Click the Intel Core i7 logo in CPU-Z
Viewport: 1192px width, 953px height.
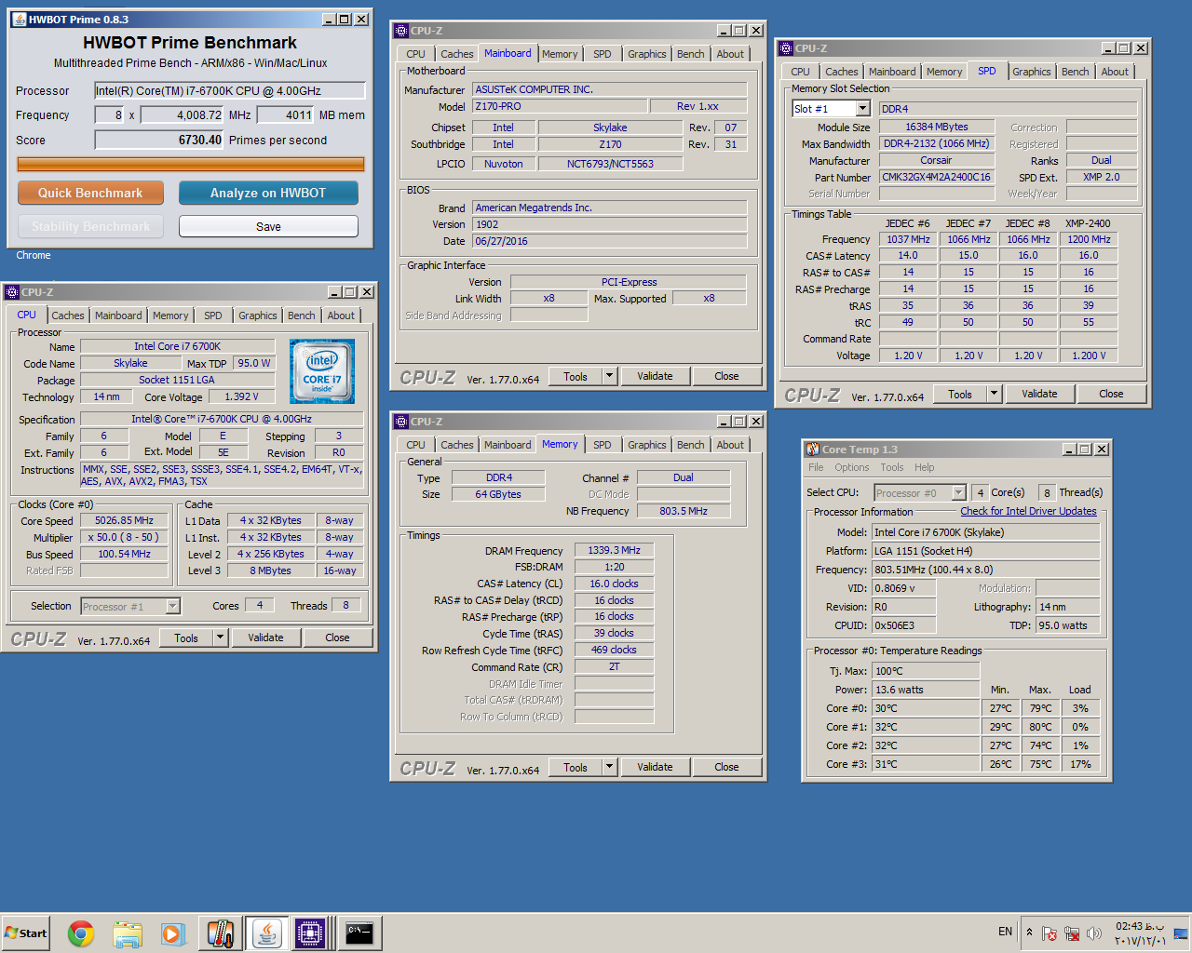point(322,370)
